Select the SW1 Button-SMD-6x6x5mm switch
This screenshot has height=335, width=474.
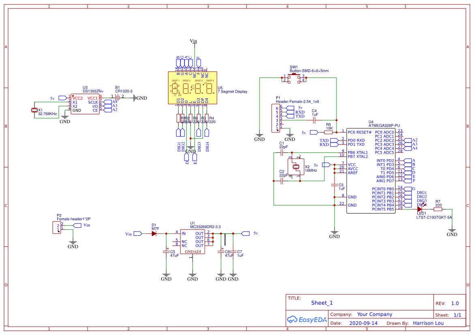[x=294, y=78]
